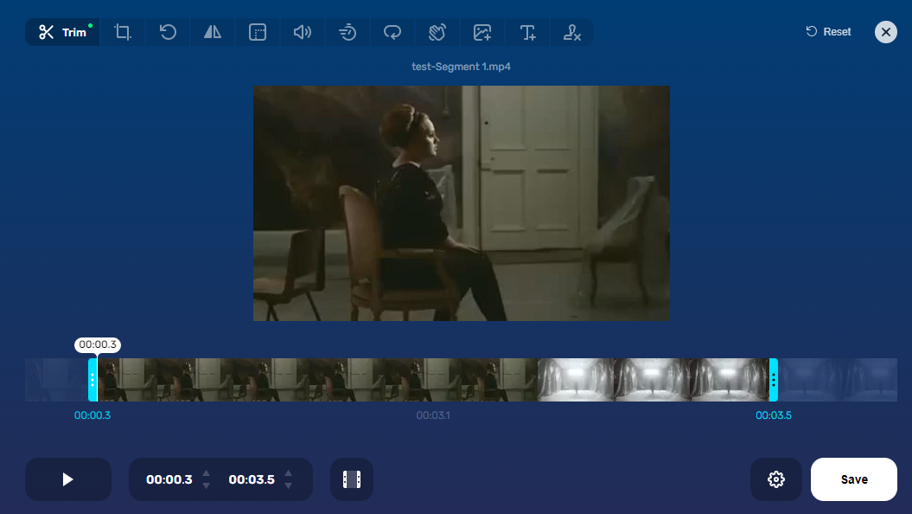Open the Remove logo tool
912x514 pixels.
pyautogui.click(x=571, y=32)
